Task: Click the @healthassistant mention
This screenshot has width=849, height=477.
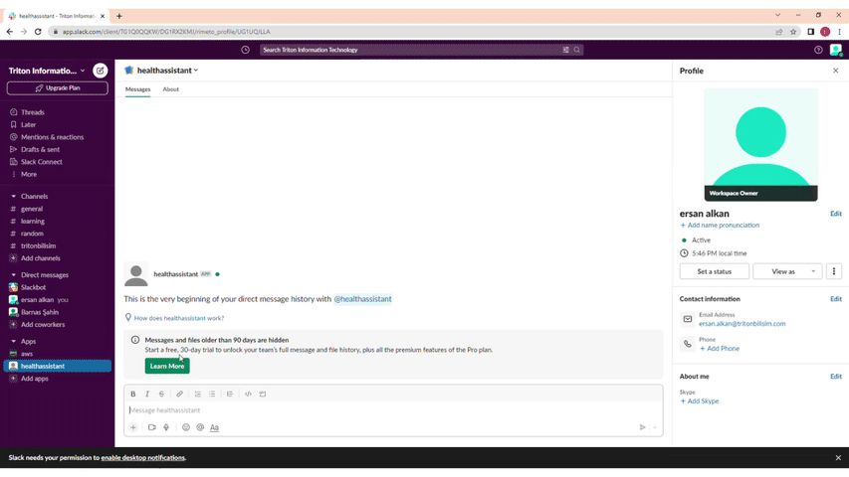Action: coord(362,299)
